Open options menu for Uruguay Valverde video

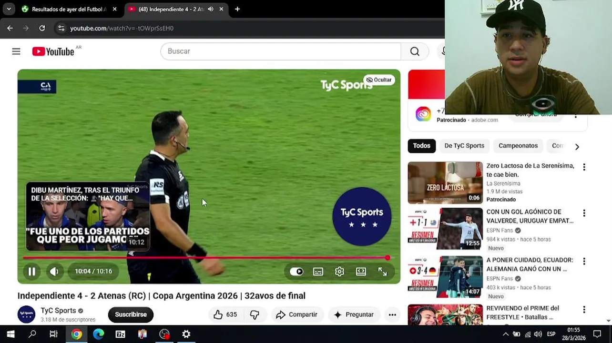[584, 213]
